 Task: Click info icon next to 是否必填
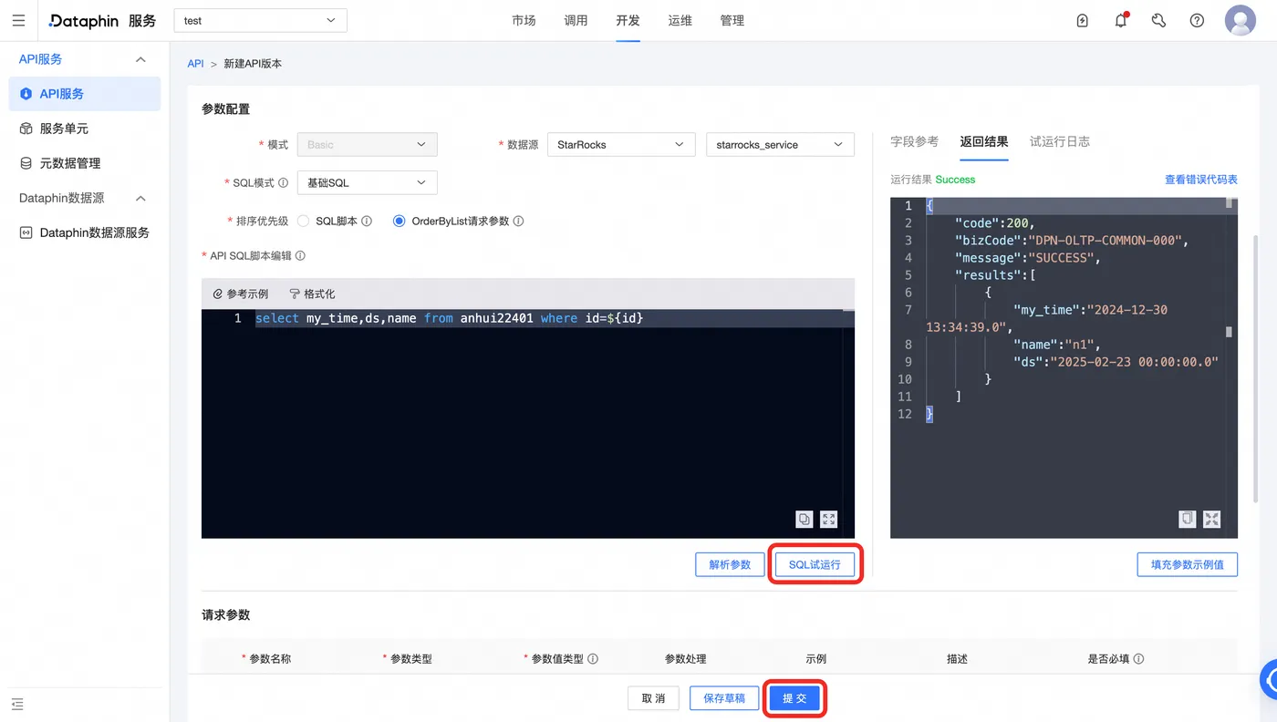(1138, 658)
